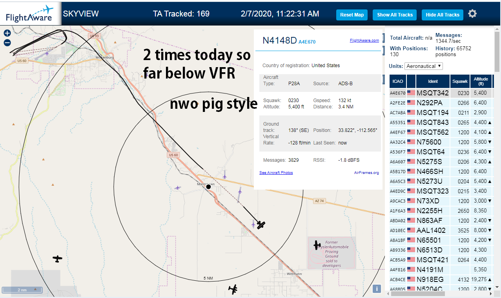Select the N5273U aircraft row
The height and width of the screenshot is (298, 501).
point(441,181)
